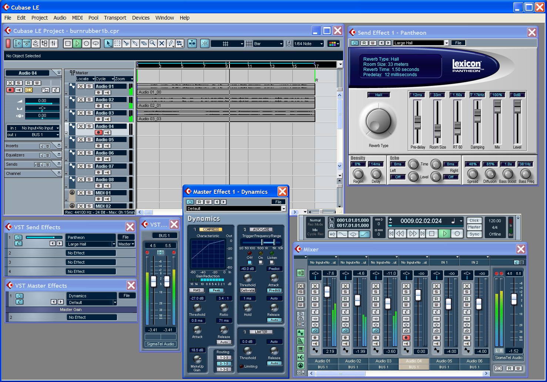
Task: Click Pantheon Reverb Type knob
Action: coord(378,122)
